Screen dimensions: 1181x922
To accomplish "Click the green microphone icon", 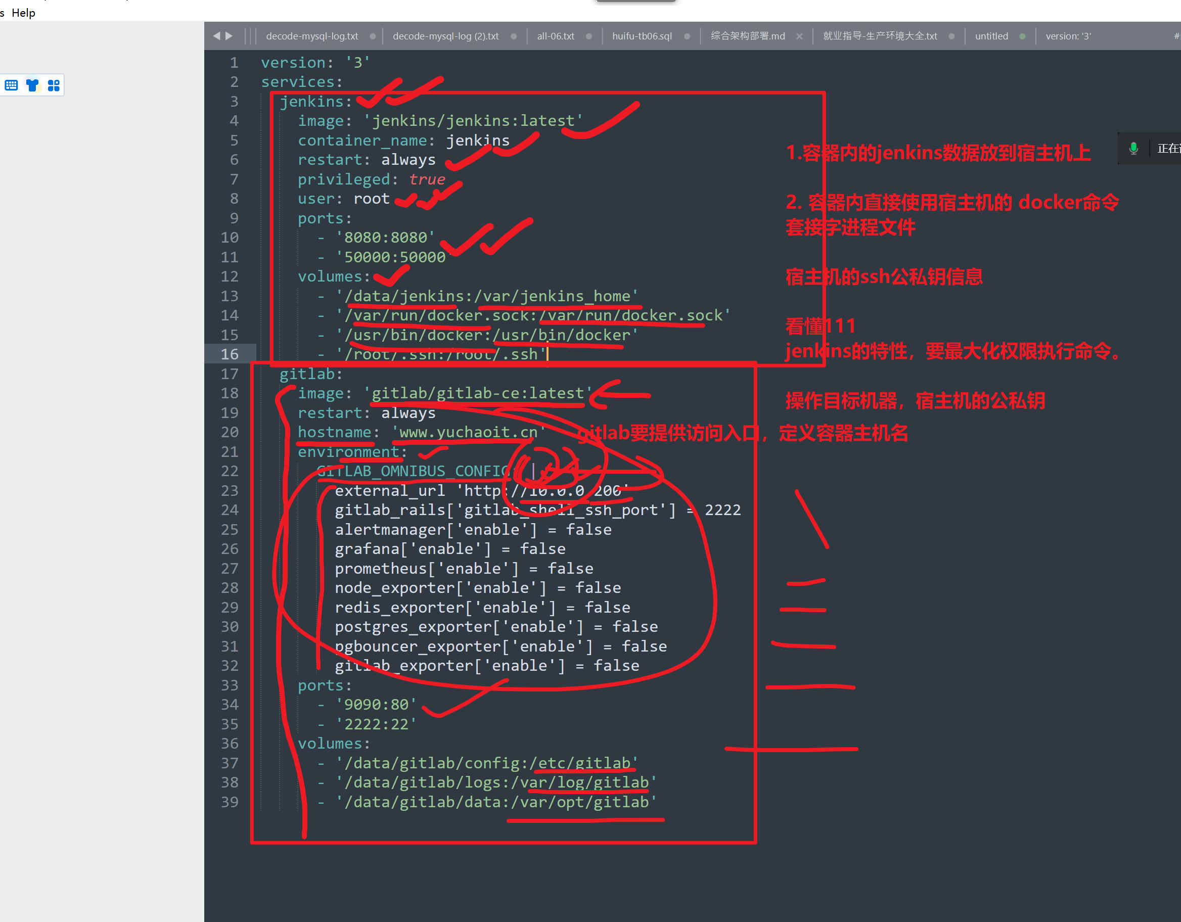I will click(x=1133, y=148).
